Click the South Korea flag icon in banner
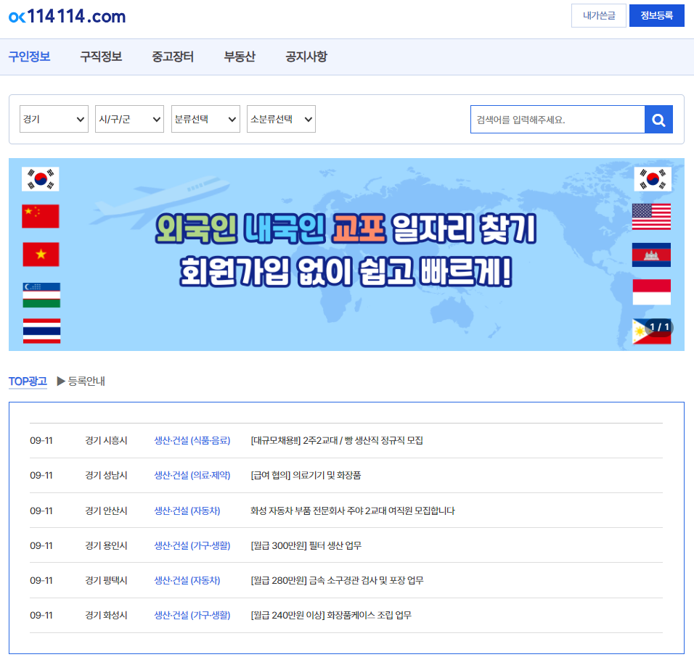The height and width of the screenshot is (665, 694). click(41, 179)
